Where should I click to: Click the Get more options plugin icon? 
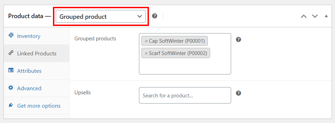(x=11, y=105)
